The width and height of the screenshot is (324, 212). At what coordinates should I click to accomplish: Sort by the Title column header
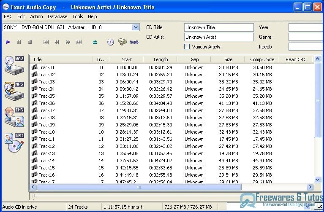61,59
